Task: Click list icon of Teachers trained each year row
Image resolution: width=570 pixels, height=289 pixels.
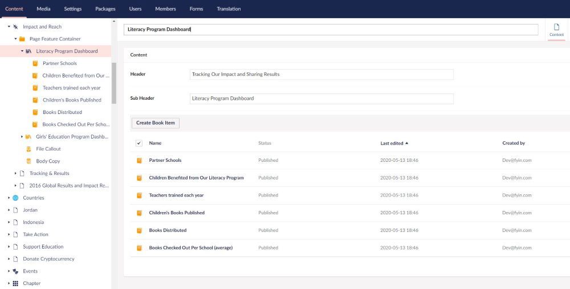Action: 139,195
